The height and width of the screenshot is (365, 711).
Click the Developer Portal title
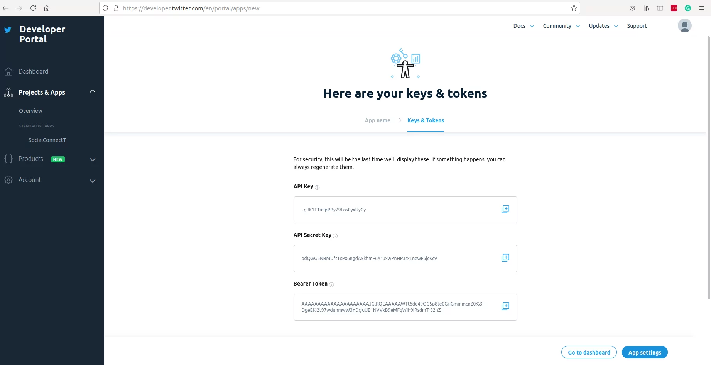coord(42,34)
